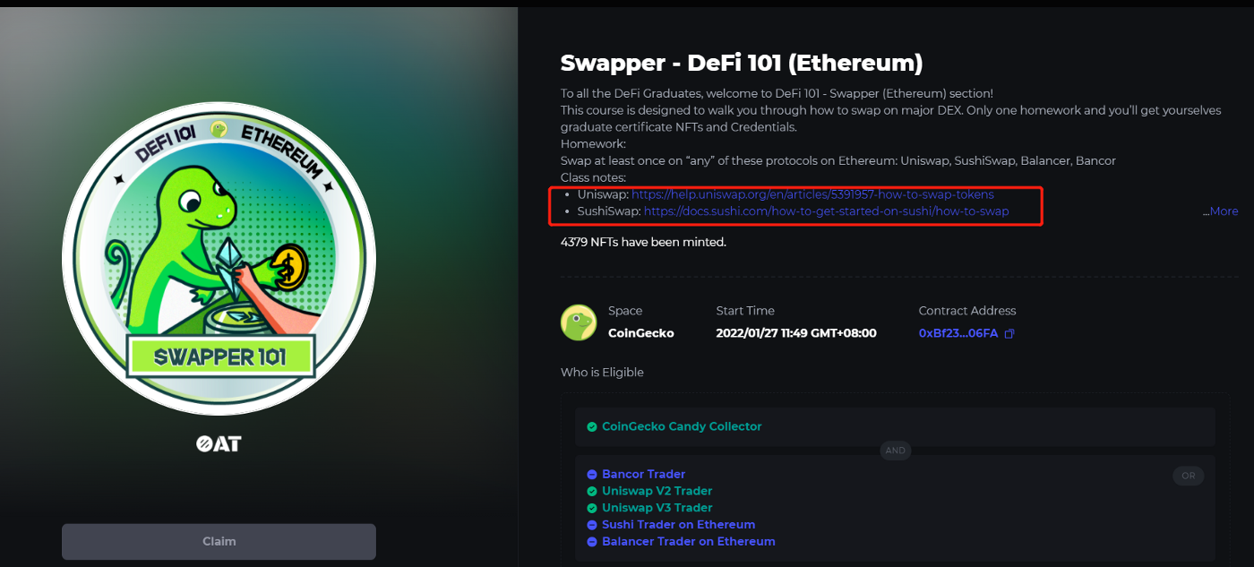1254x567 pixels.
Task: Click the CoinGecko space avatar icon
Action: (x=579, y=322)
